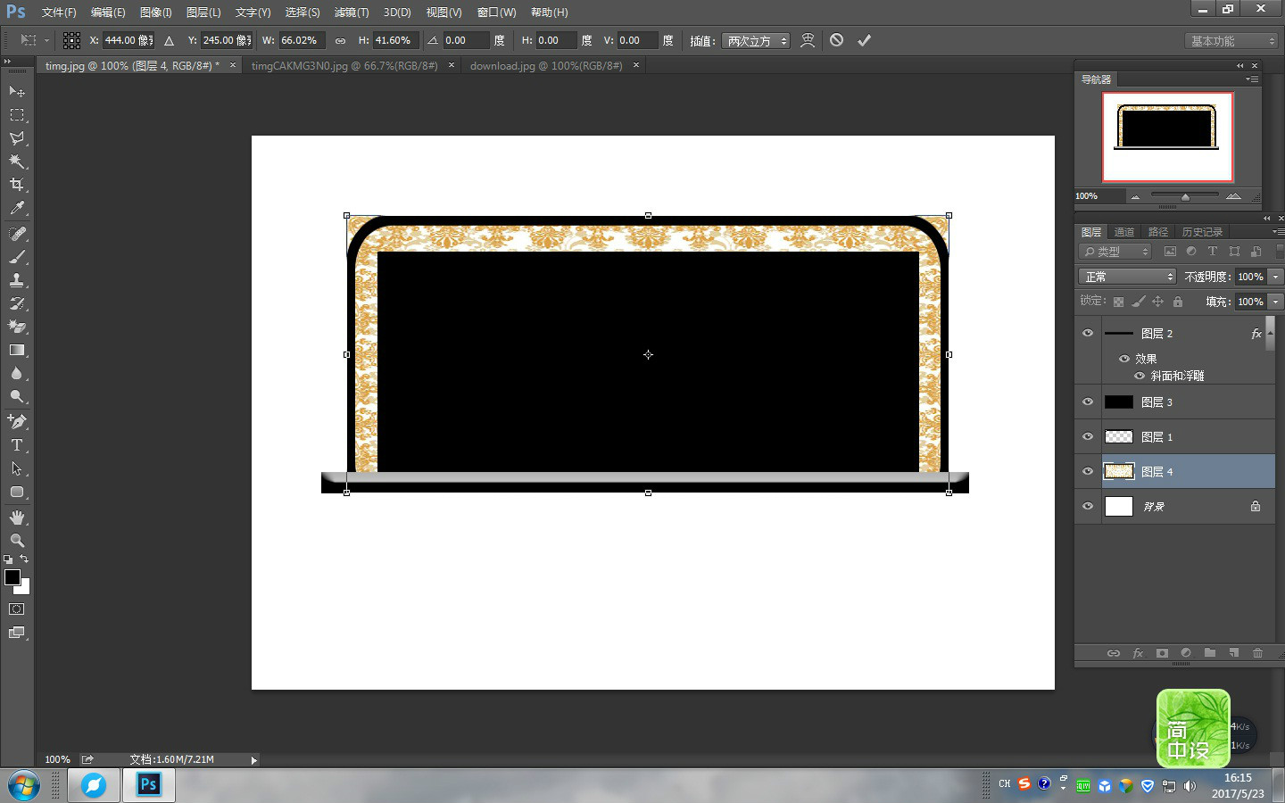Select the Crop tool
This screenshot has height=803, width=1285.
(x=17, y=185)
